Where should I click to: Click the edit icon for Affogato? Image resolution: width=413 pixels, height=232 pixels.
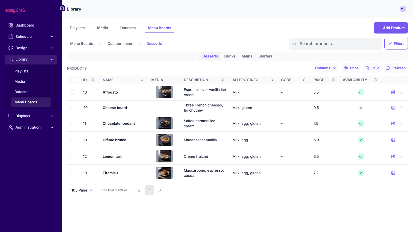[x=393, y=92]
